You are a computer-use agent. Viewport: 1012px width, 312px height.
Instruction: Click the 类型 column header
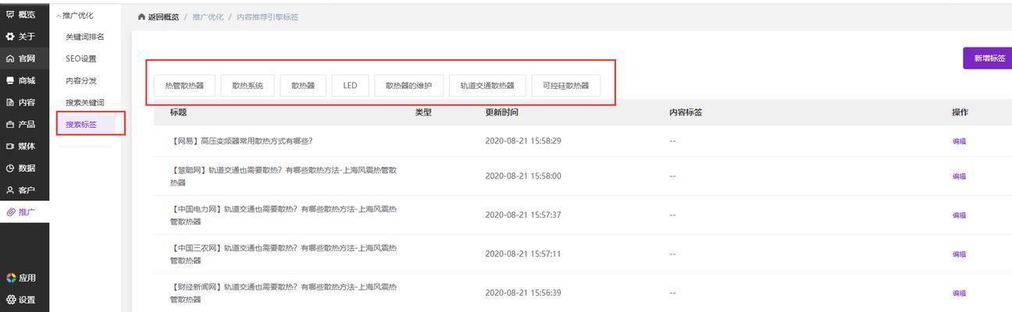pos(423,112)
